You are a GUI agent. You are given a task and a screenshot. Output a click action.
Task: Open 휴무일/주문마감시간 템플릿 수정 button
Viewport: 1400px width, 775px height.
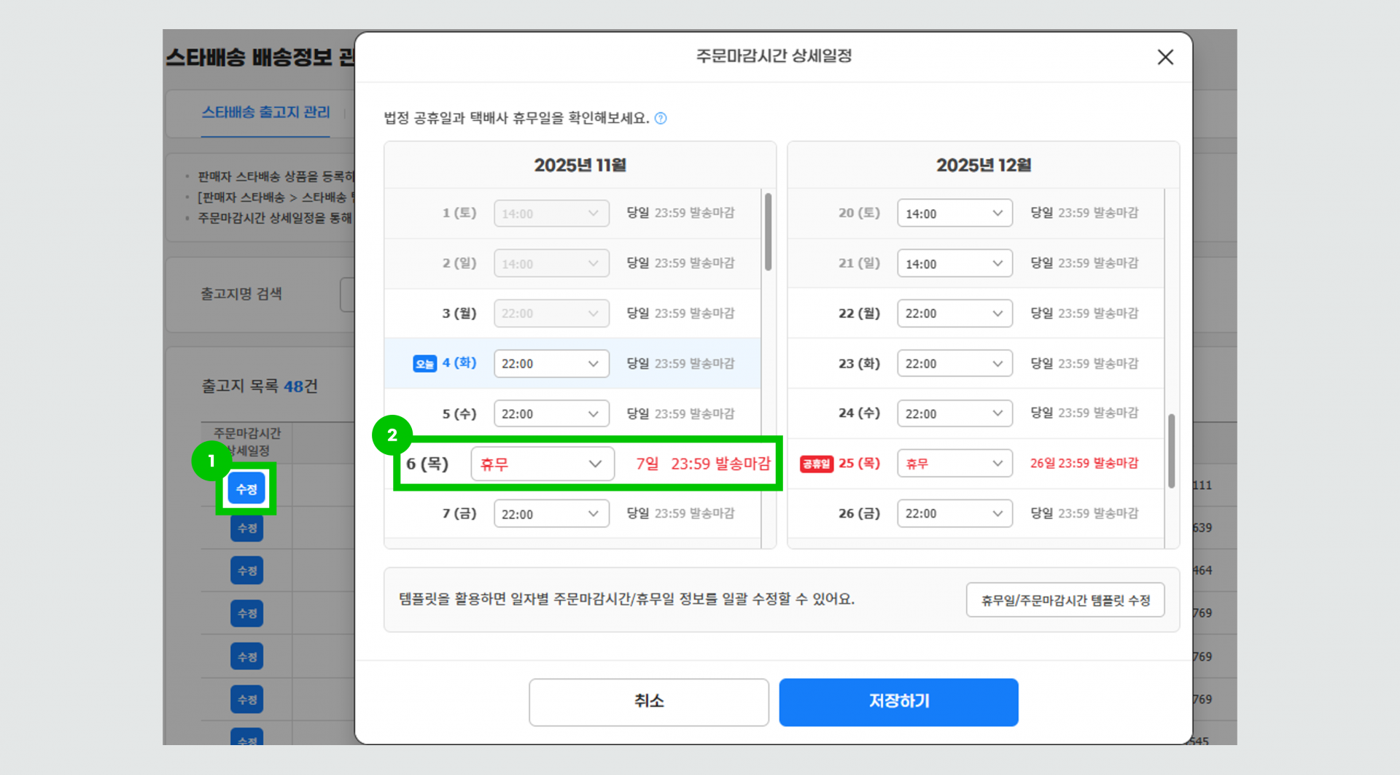pos(1065,600)
